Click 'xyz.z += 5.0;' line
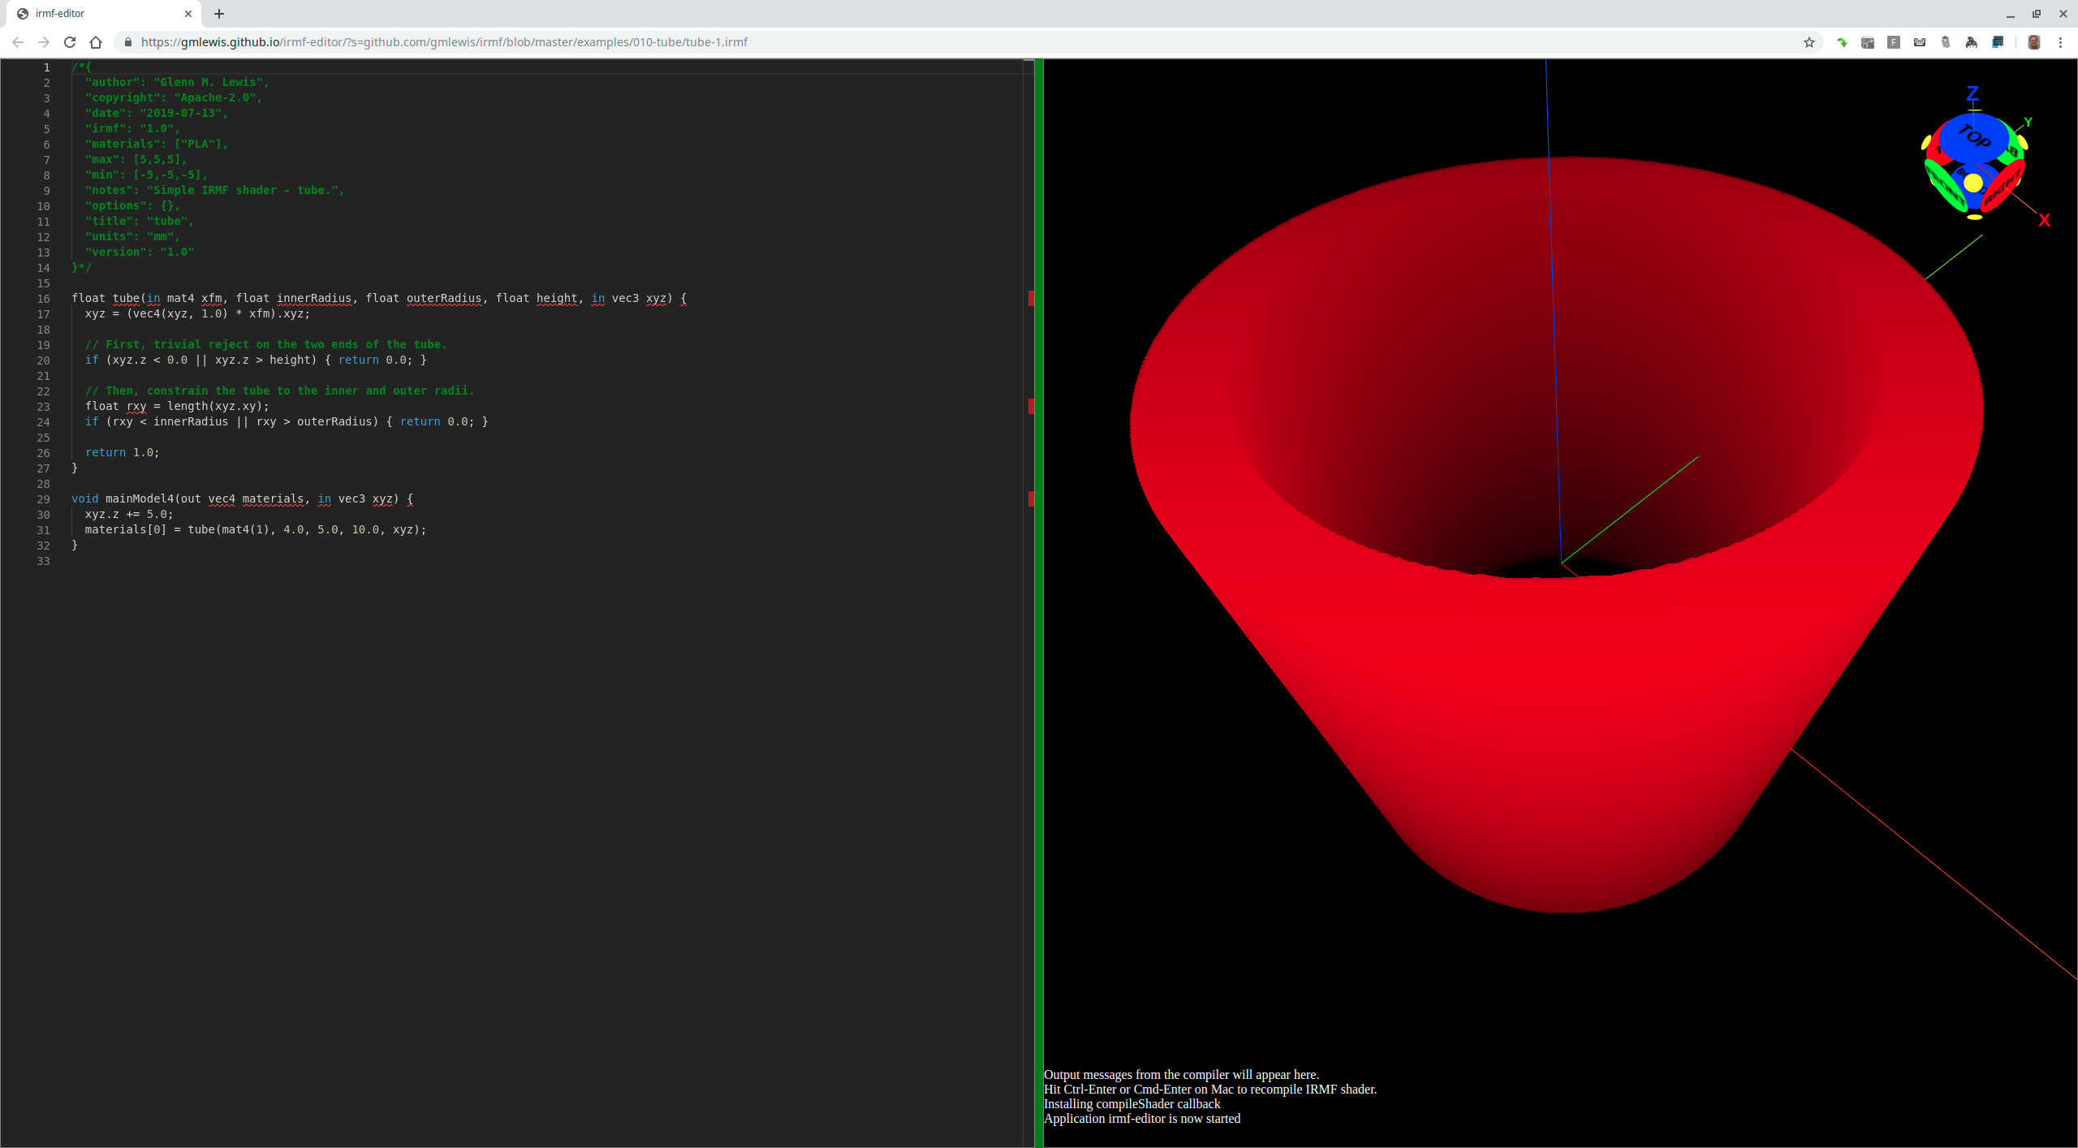This screenshot has height=1148, width=2078. click(128, 514)
